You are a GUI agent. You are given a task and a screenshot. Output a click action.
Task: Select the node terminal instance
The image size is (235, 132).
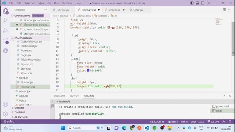[223, 111]
